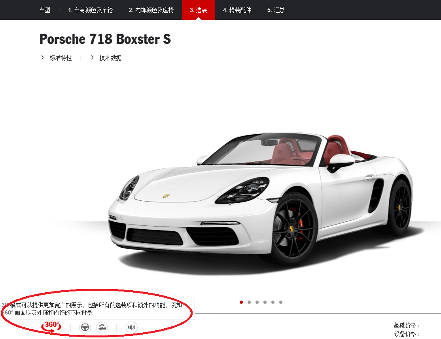Viewport: 441px width, 339px height.
Task: Show the last carousel view dot
Action: point(281,302)
